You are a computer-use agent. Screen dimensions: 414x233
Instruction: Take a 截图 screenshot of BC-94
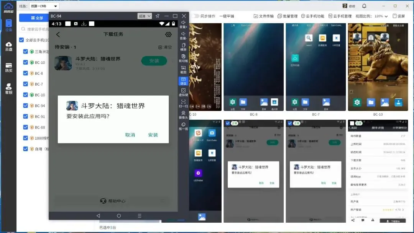click(x=183, y=70)
